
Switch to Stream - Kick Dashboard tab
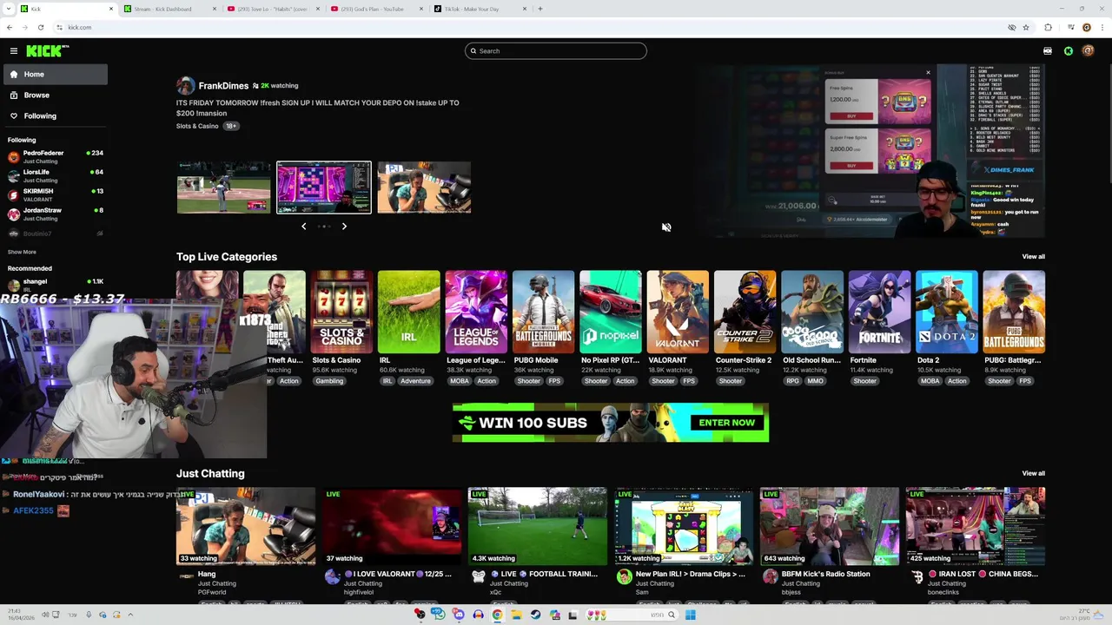[x=169, y=9]
